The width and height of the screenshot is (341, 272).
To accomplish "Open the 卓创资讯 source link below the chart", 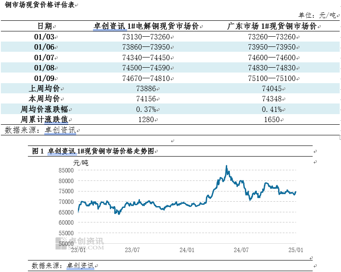I will [x=80, y=265].
